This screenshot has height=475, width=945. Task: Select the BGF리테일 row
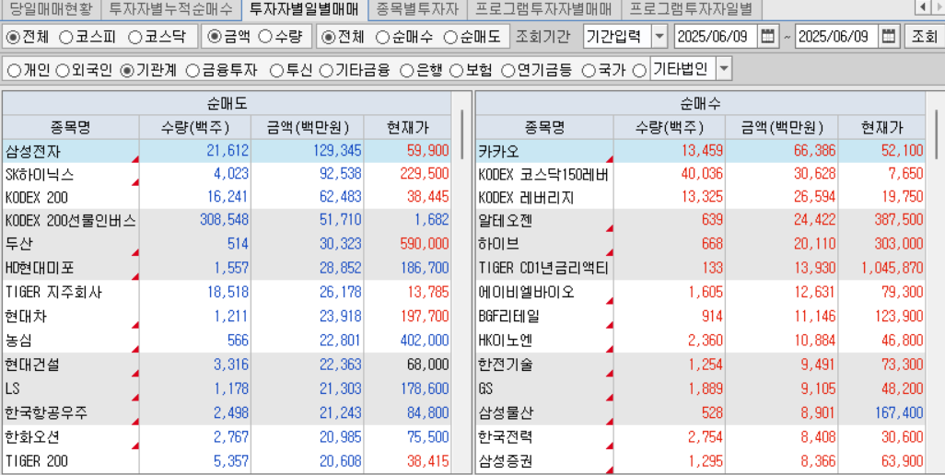pos(700,316)
